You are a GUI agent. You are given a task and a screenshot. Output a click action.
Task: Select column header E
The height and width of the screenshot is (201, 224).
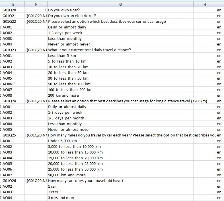pyautogui.click(x=13, y=4)
